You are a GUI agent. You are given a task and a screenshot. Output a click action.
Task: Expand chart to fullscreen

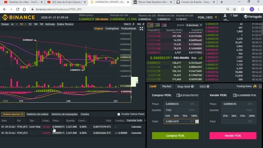tap(141, 29)
